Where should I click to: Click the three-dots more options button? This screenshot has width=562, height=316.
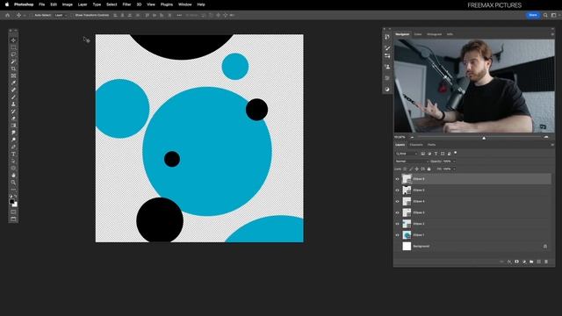coord(179,16)
